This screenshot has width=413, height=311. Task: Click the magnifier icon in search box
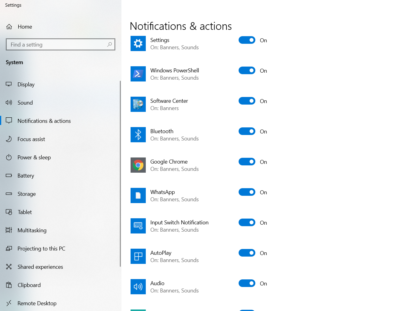110,44
